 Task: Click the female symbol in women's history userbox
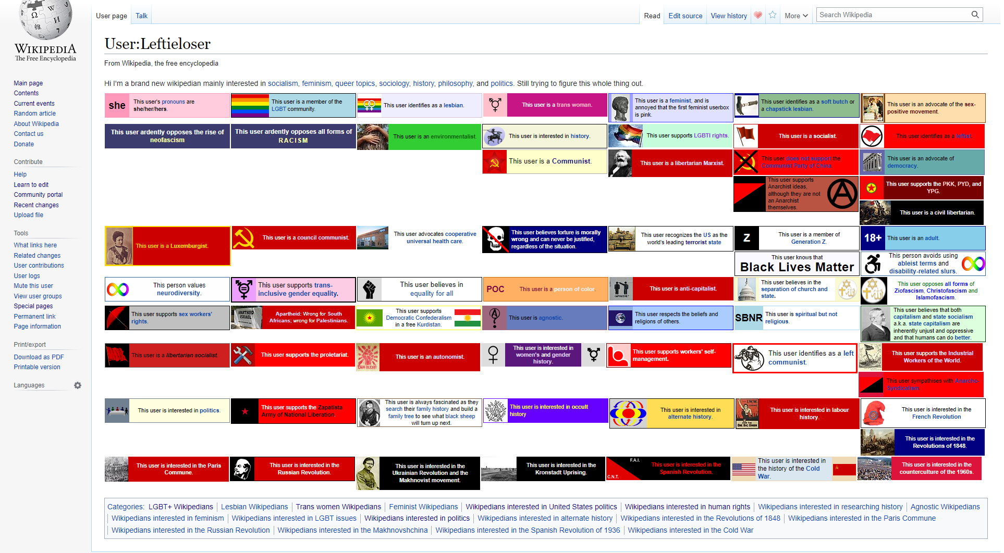pos(493,355)
